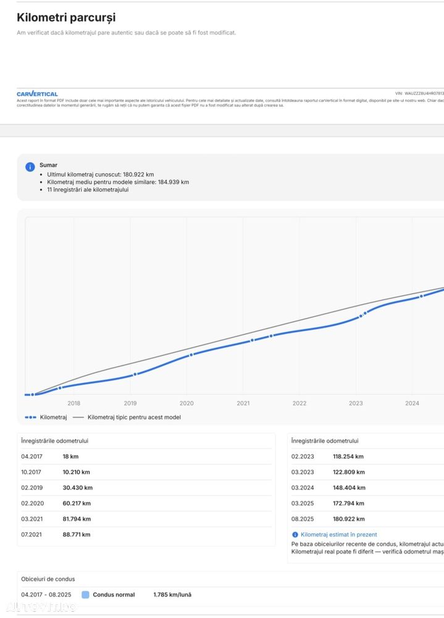Click the Kilometraj estimat în prezent link

click(338, 534)
